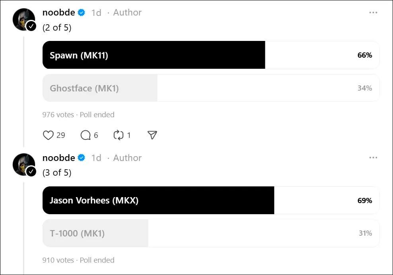Select the Jason Vorhees (MKX) poll option
The image size is (393, 275).
(x=211, y=200)
